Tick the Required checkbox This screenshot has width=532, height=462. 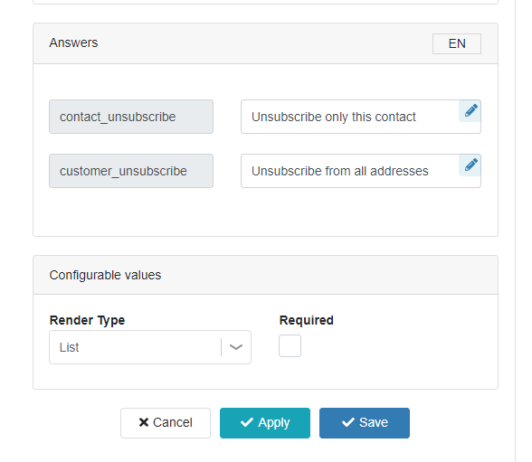(290, 345)
